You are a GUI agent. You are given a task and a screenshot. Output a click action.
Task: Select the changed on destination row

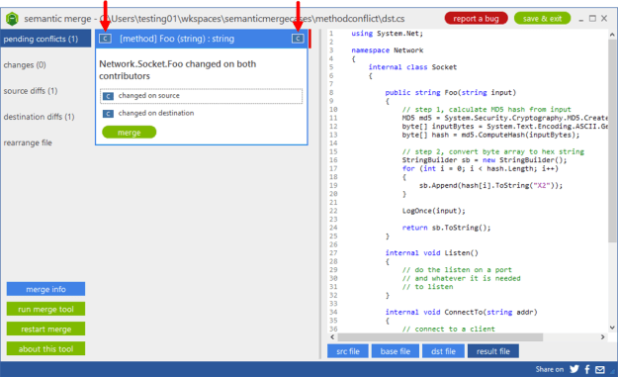pos(202,113)
